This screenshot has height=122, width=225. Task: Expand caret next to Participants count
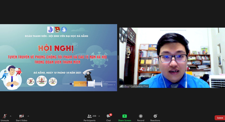(x=99, y=116)
